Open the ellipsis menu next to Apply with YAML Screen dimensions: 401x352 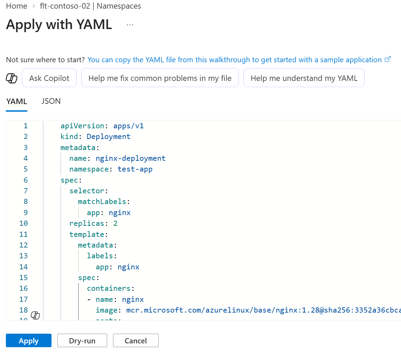(130, 25)
